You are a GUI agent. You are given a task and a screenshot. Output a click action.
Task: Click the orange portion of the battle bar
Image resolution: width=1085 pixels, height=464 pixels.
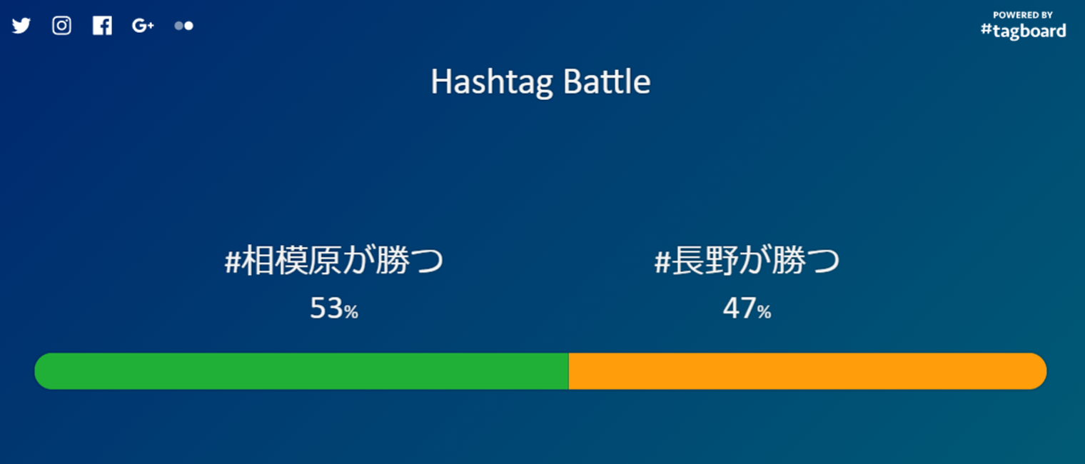[807, 371]
